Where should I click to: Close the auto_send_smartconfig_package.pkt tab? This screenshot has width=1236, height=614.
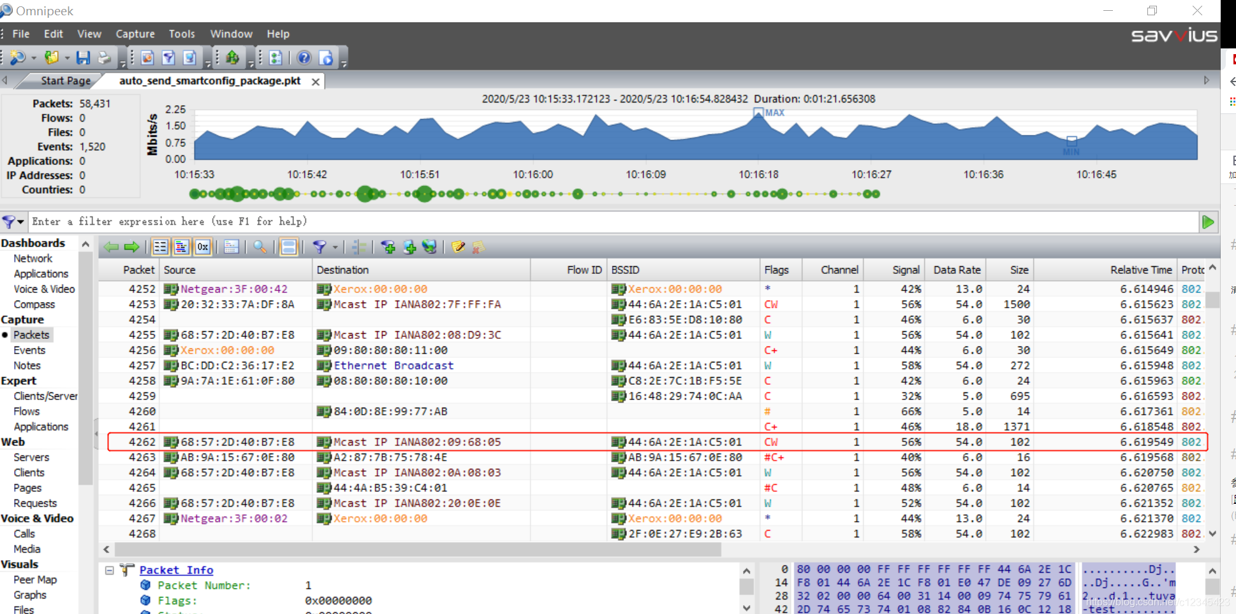pyautogui.click(x=316, y=82)
